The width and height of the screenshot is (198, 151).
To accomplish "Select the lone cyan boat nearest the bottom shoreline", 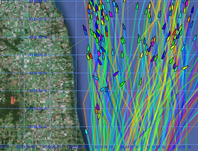I will (86, 131).
